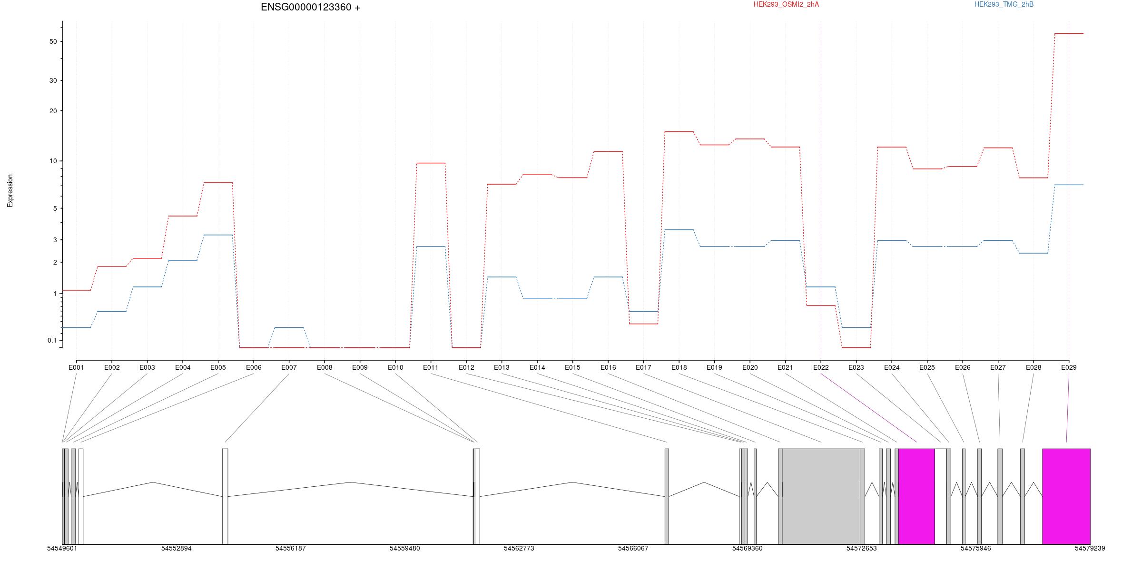
Task: Click exon label E009
Action: (360, 367)
